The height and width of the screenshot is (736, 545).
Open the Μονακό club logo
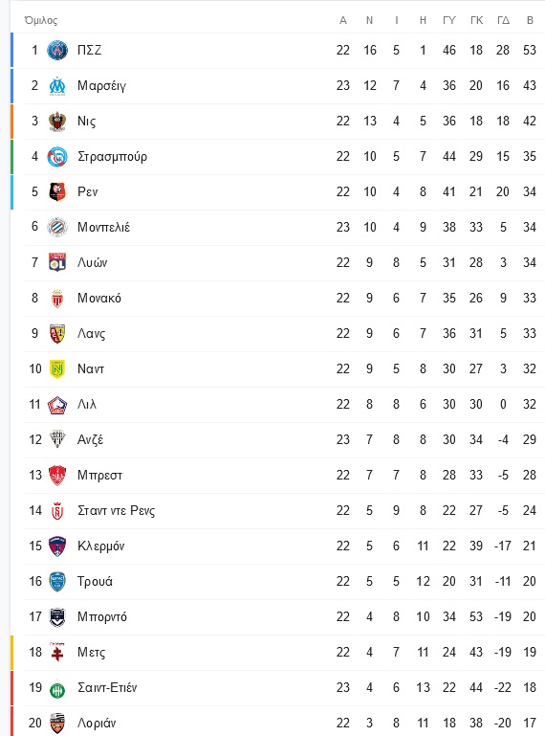tap(57, 298)
